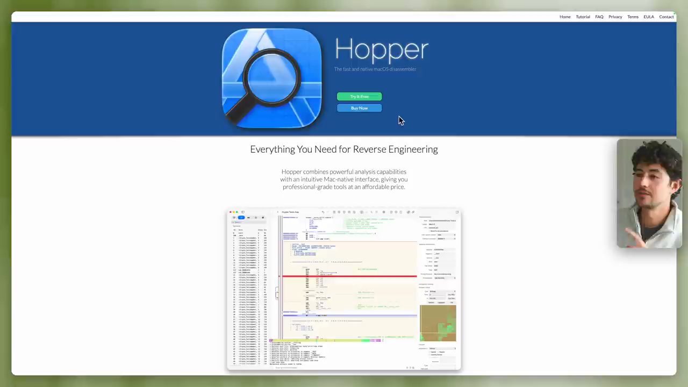The image size is (688, 387).
Task: Open the EULA link
Action: 649,17
